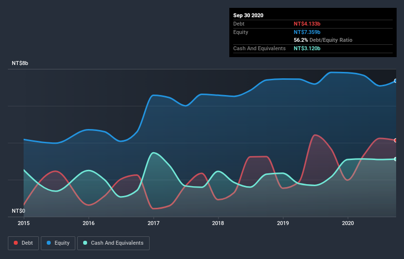Toggle the Debt series legend button
Image resolution: width=404 pixels, height=259 pixels.
tap(24, 243)
